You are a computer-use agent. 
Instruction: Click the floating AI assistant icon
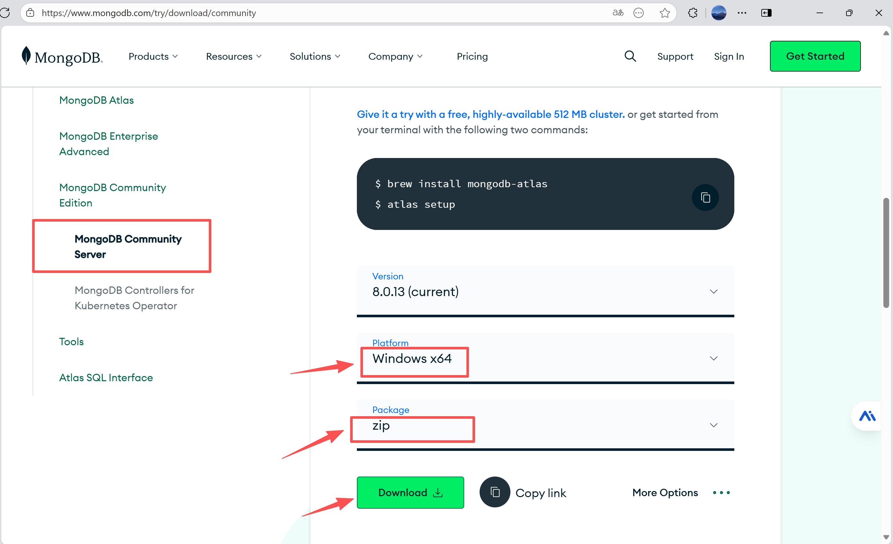pos(867,416)
